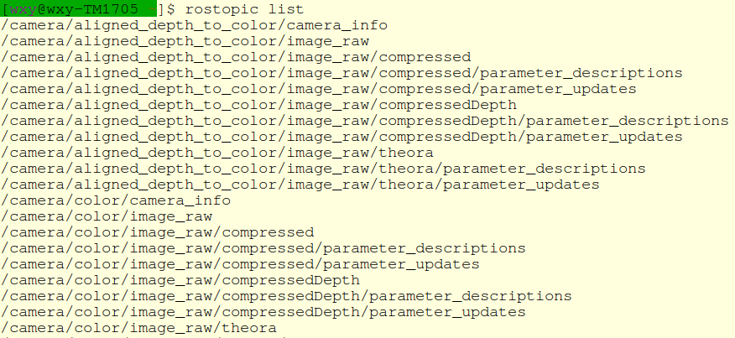Click the aligned_depth_to_color/image_raw topic line
This screenshot has height=338, width=735.
pos(185,41)
